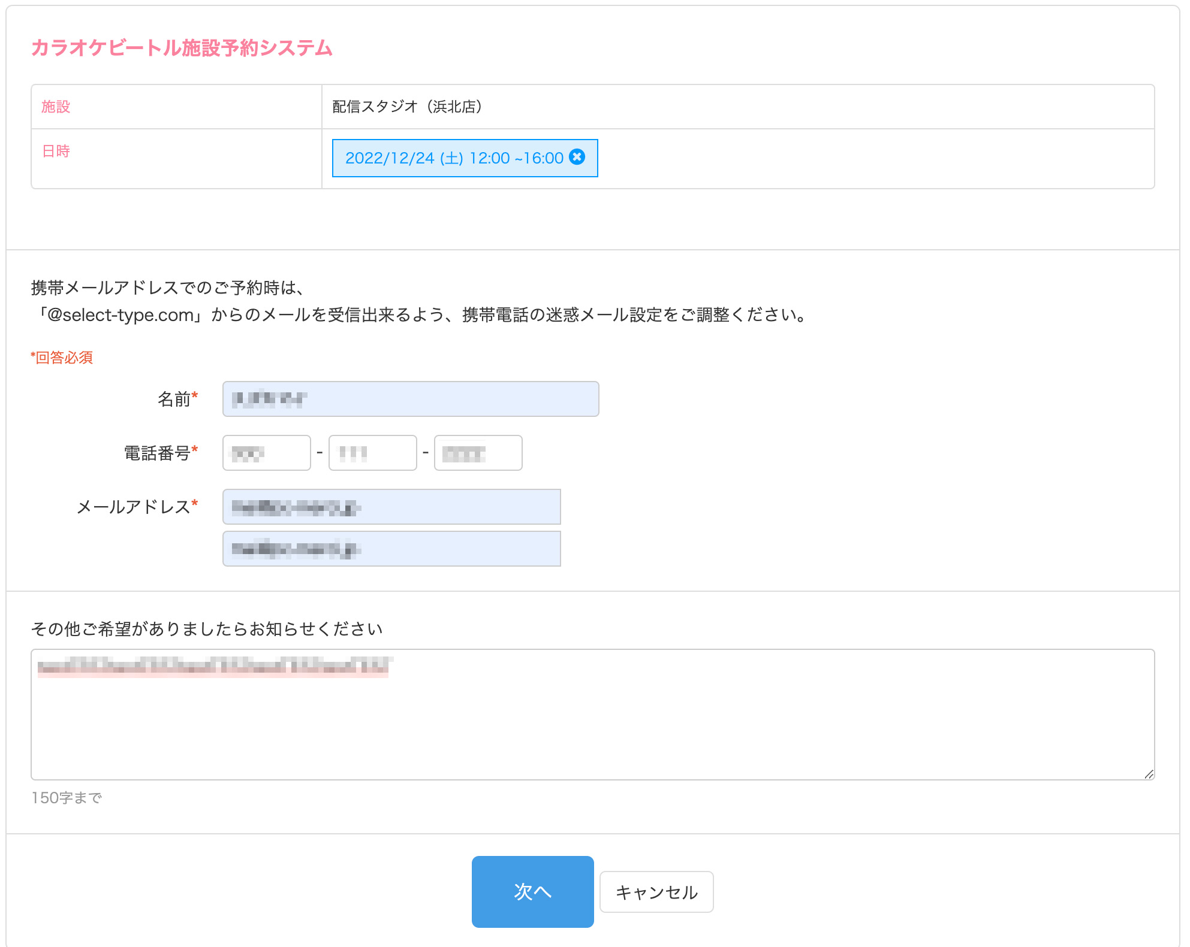This screenshot has width=1190, height=947.
Task: Click the 施設 row label
Action: tap(56, 107)
